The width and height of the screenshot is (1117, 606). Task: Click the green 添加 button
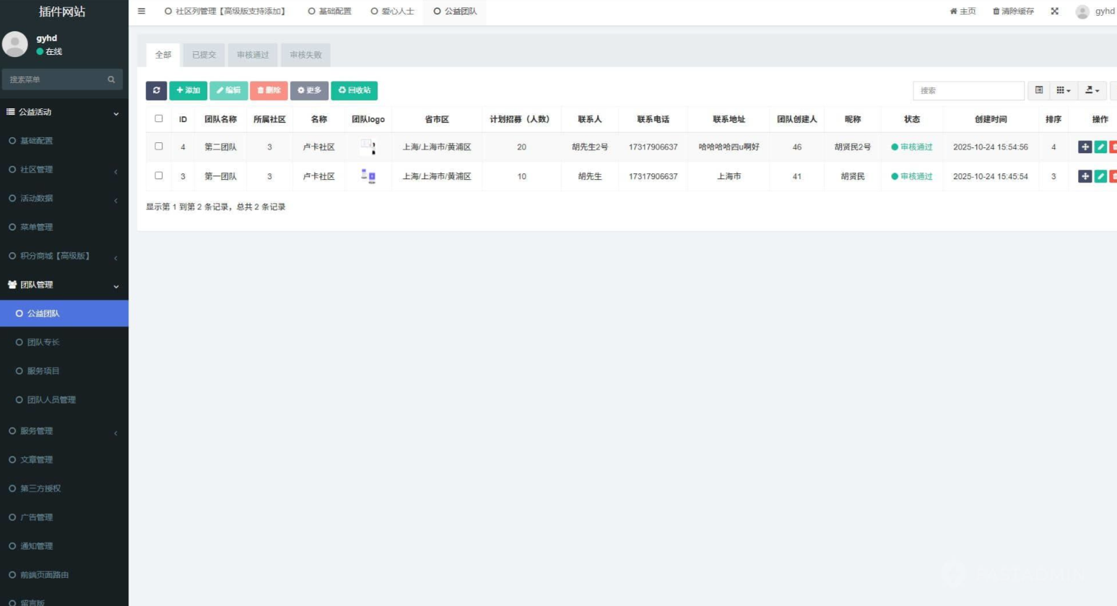pyautogui.click(x=188, y=90)
